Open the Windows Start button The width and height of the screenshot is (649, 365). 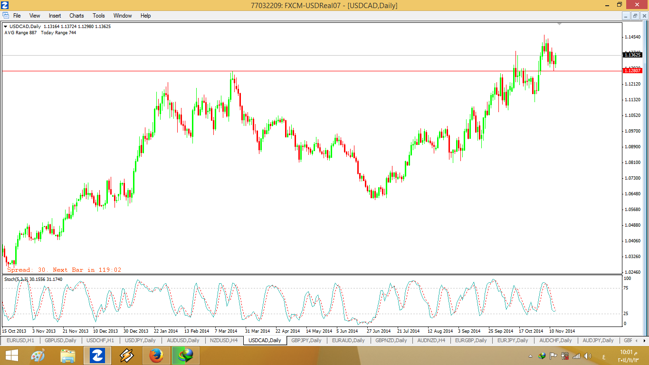[x=11, y=355]
